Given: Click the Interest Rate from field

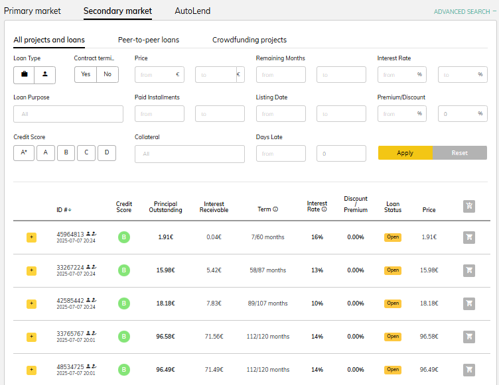Looking at the screenshot, I should [x=402, y=75].
